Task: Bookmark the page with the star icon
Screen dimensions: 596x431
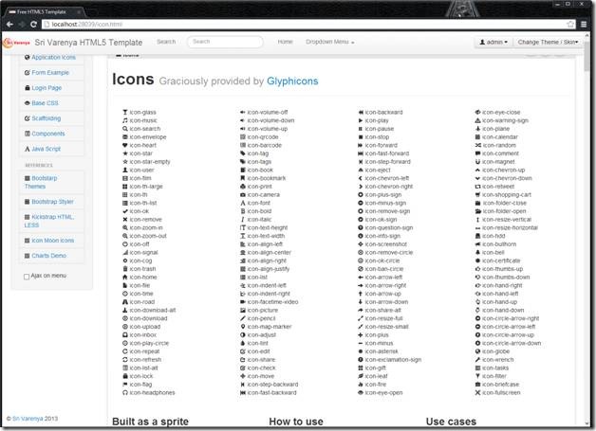Action: 570,25
